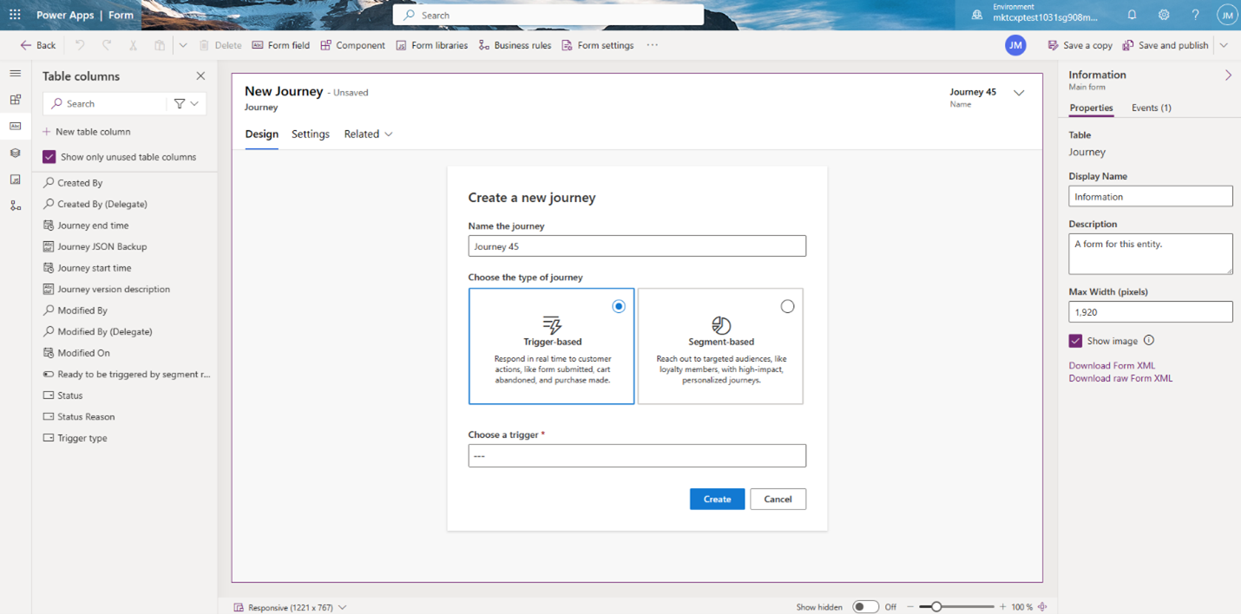Open the Business rules icon in left rail
This screenshot has height=614, width=1241.
coord(16,206)
